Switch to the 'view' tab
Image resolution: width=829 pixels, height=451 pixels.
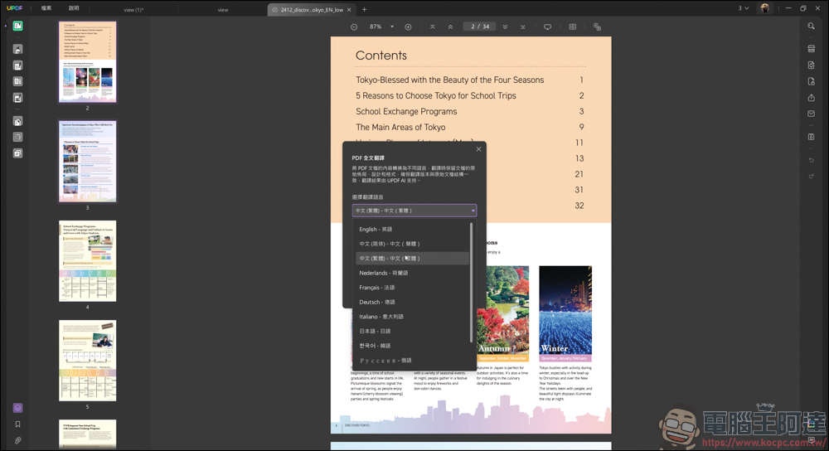click(x=223, y=9)
